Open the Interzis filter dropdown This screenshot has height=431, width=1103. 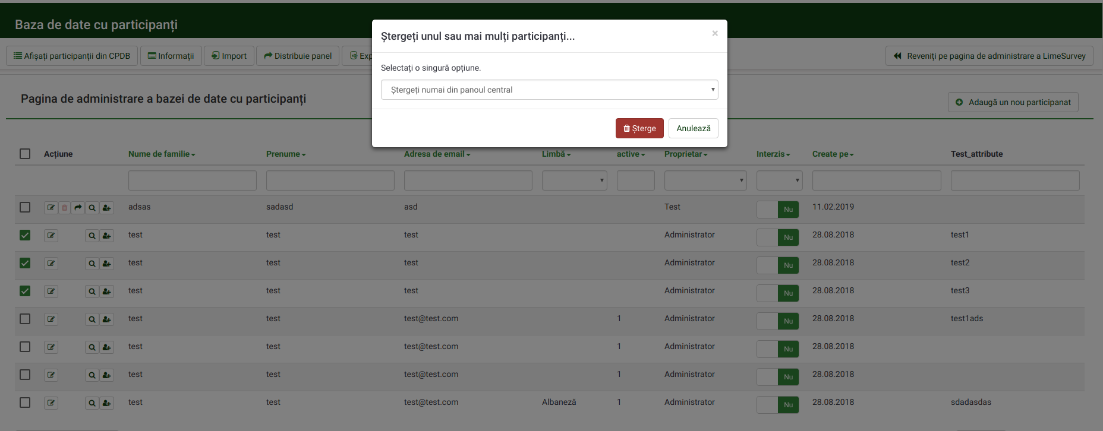pyautogui.click(x=779, y=180)
